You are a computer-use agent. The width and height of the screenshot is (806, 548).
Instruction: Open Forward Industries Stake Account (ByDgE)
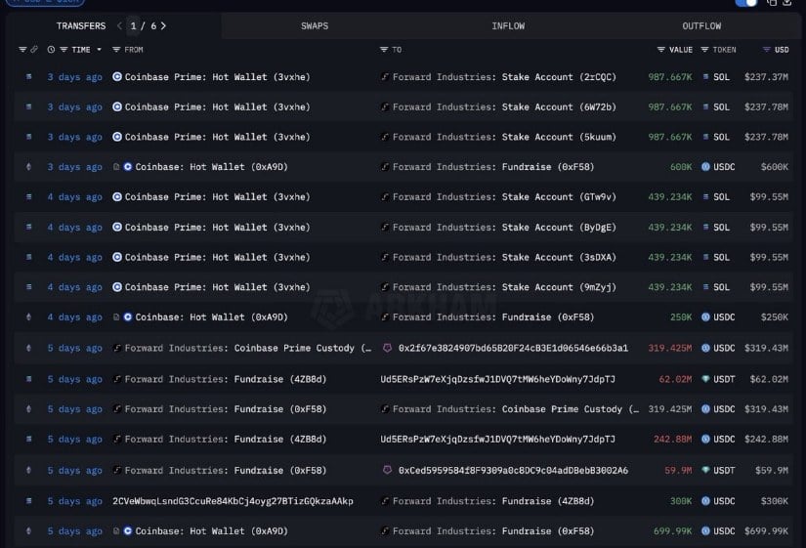(x=504, y=228)
